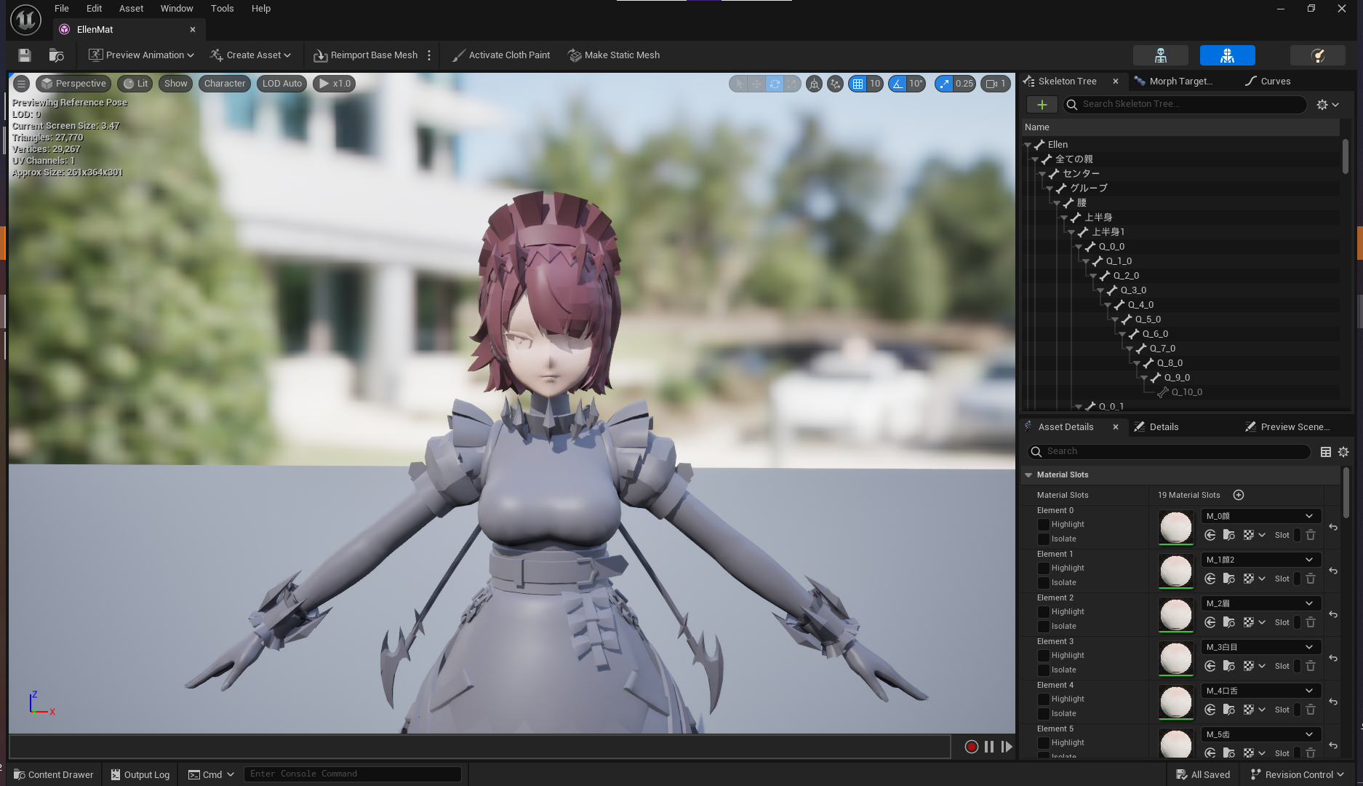Click the console command input field
Viewport: 1363px width, 786px height.
tap(353, 774)
